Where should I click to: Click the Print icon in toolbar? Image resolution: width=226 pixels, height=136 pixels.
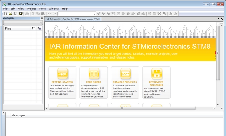[x=27, y=14]
